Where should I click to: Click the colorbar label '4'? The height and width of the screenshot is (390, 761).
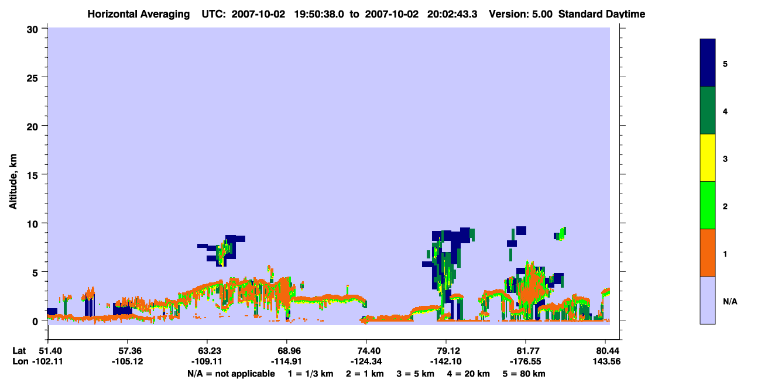(725, 111)
